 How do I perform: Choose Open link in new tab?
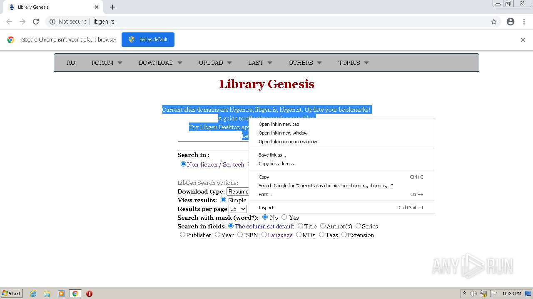341,124
